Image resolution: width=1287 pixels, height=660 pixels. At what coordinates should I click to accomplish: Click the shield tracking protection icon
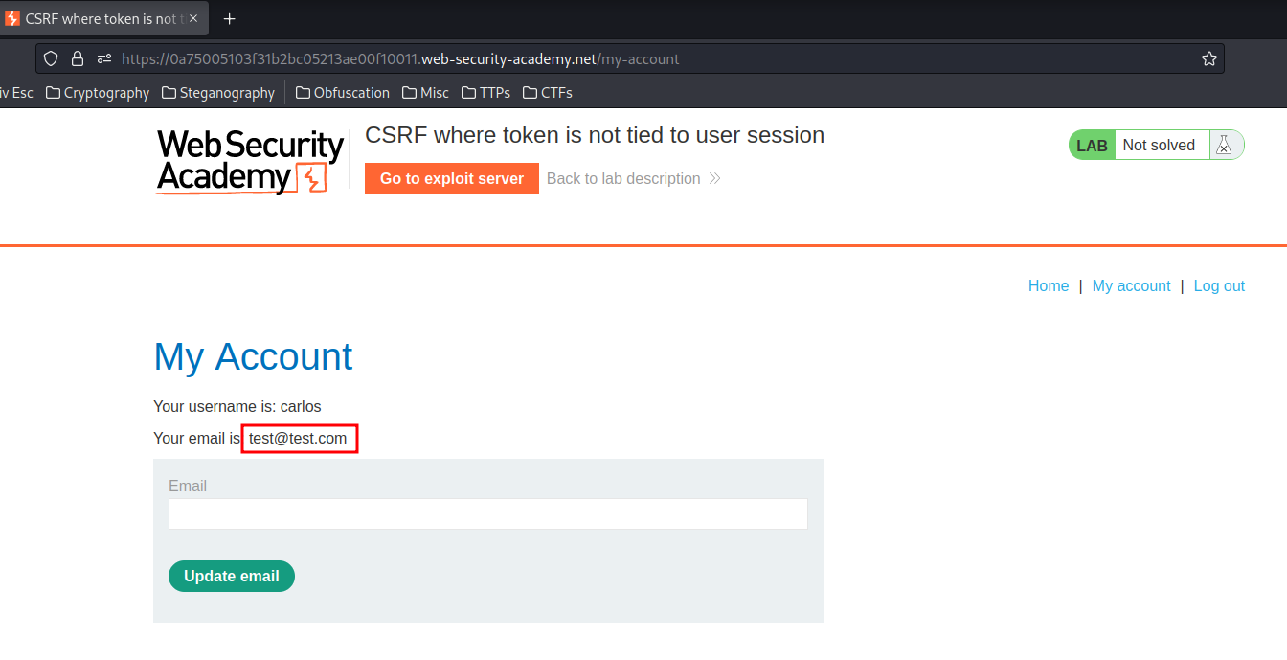tap(52, 58)
